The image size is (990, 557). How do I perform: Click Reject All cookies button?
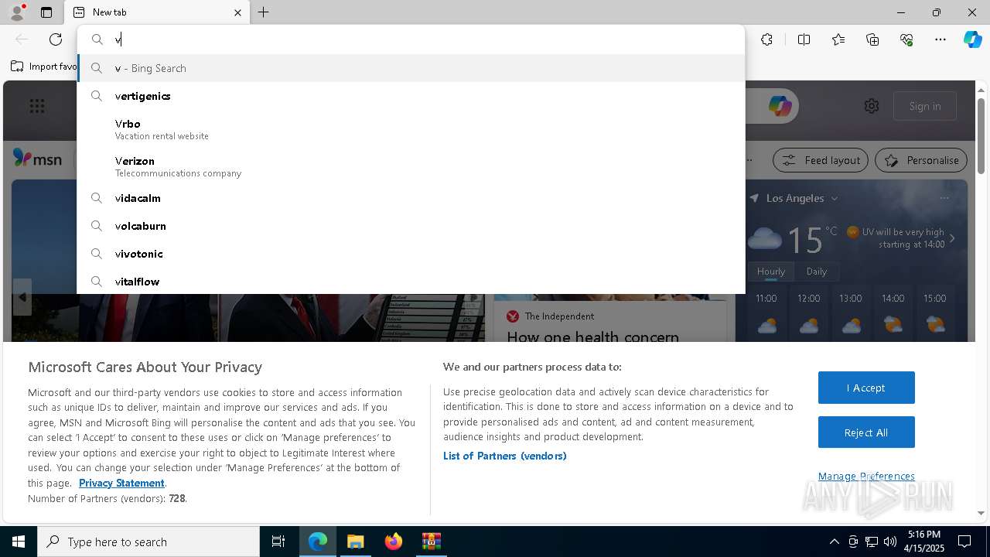(x=866, y=432)
